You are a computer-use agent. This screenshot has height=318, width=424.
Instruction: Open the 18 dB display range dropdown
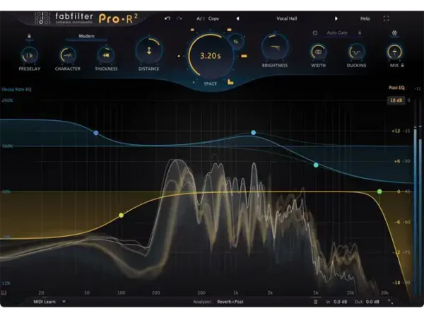[396, 100]
